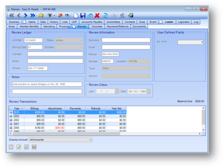Delete the record with the red X icon
223x167 pixels.
click(x=97, y=16)
